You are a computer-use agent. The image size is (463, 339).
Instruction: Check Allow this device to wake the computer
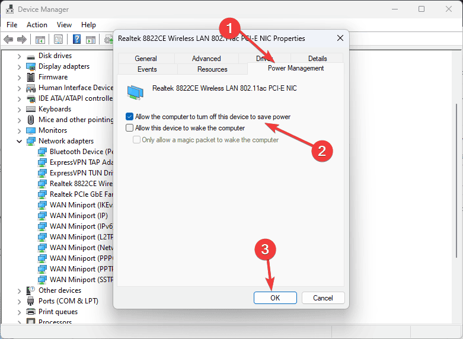coord(129,128)
